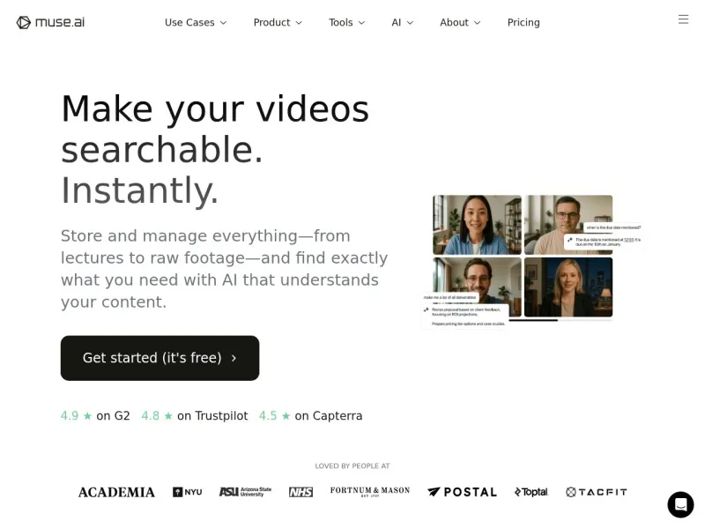Expand the Use Cases dropdown

[196, 22]
